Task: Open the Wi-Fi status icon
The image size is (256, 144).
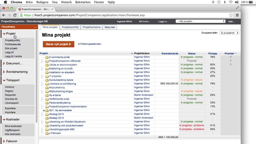Action: [x=230, y=2]
